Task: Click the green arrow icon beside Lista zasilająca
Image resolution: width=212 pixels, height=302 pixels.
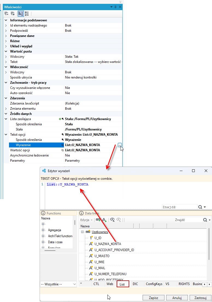Action: [60, 119]
